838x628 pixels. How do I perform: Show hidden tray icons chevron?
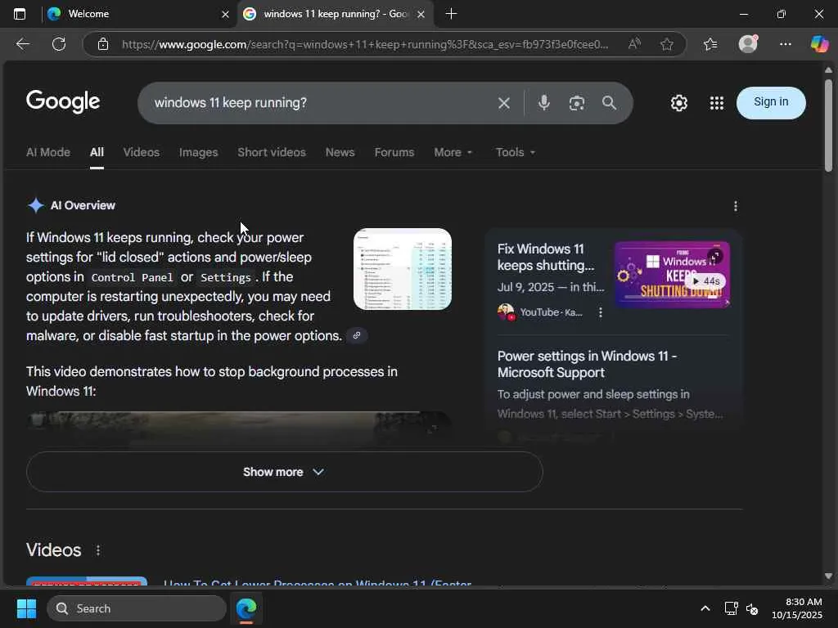click(x=705, y=608)
